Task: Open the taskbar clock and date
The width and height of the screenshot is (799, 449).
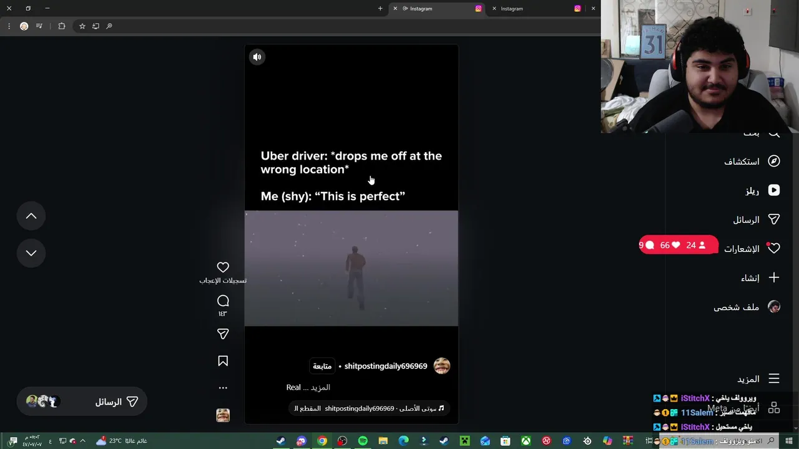Action: [32, 441]
